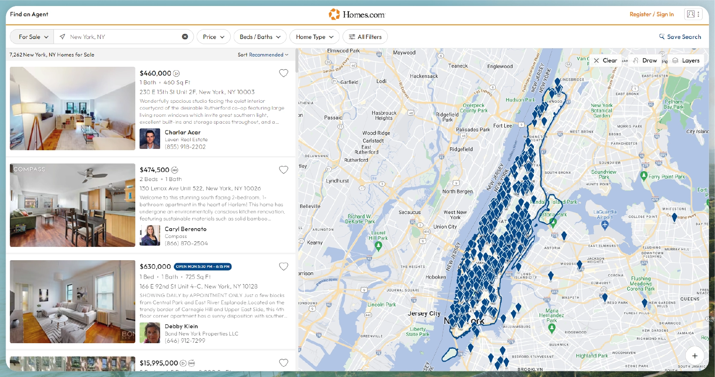The image size is (715, 377).
Task: Open agent name Debby Klein
Action: pos(182,326)
